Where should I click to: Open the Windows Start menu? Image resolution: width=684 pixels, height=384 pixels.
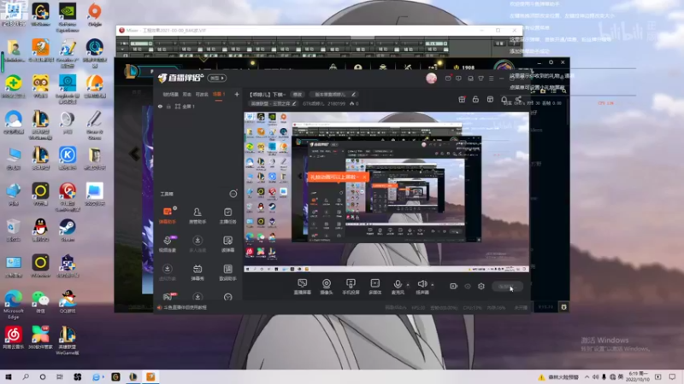[x=9, y=377]
